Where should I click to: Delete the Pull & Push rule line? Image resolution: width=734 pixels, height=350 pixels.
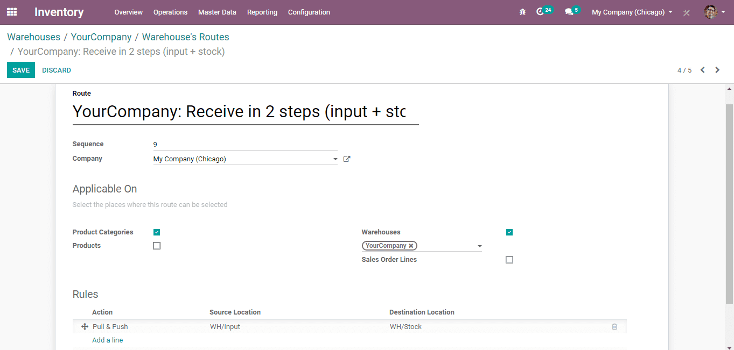click(614, 327)
